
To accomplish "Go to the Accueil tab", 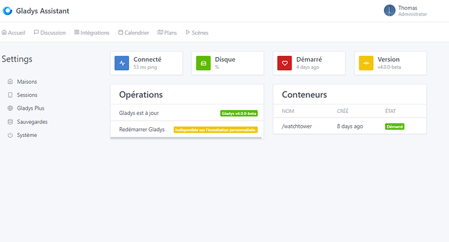I will pos(14,32).
